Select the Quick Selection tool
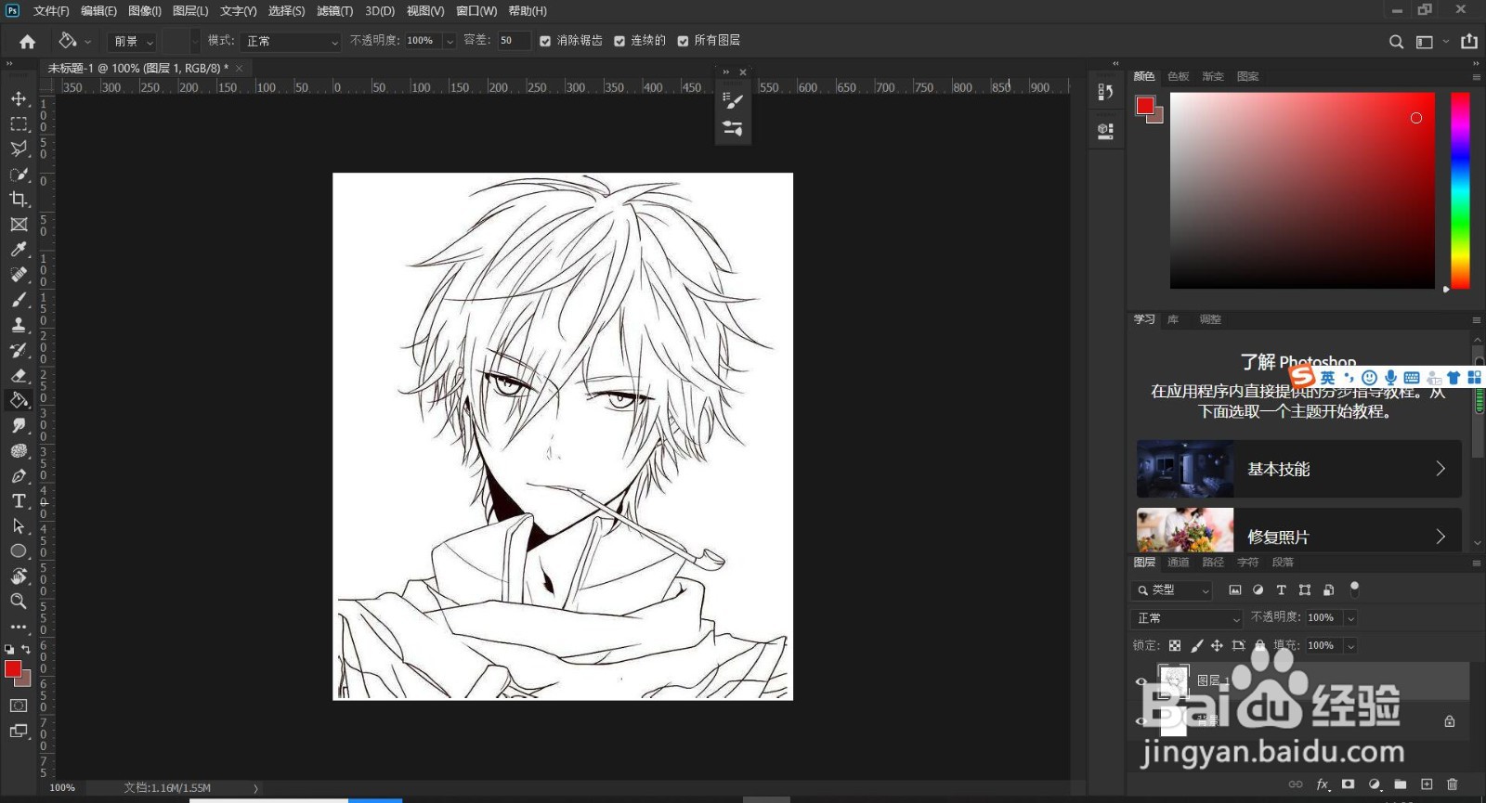1486x803 pixels. [19, 174]
